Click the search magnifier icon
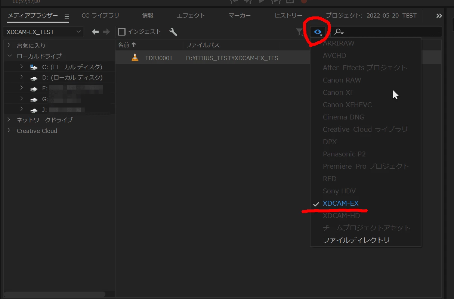Screen dimensions: 454x299 coord(339,32)
